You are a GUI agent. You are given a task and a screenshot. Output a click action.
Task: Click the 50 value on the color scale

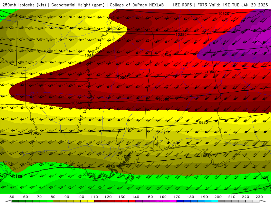(x=12, y=197)
